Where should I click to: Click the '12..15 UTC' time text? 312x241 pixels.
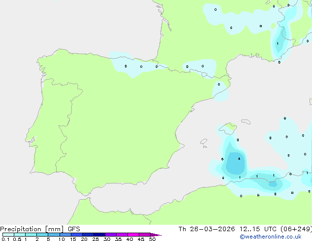coord(258,229)
